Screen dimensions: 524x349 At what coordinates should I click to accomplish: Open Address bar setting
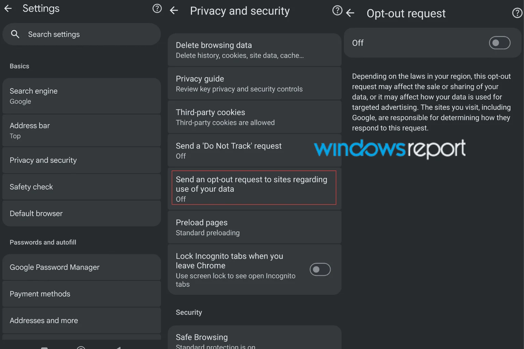[x=82, y=131]
